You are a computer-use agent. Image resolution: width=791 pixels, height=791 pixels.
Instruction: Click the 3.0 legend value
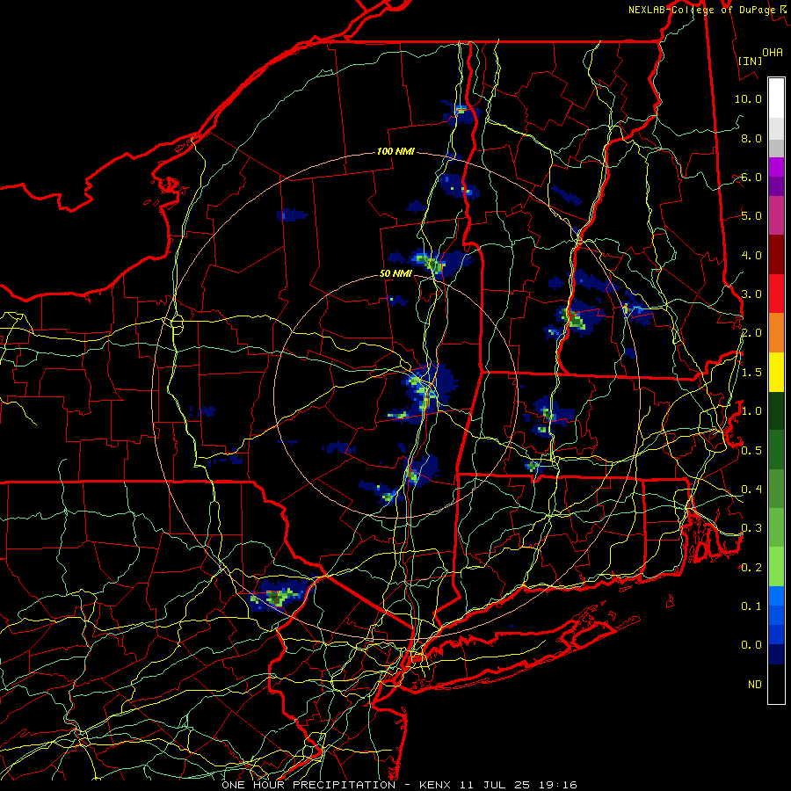[751, 294]
